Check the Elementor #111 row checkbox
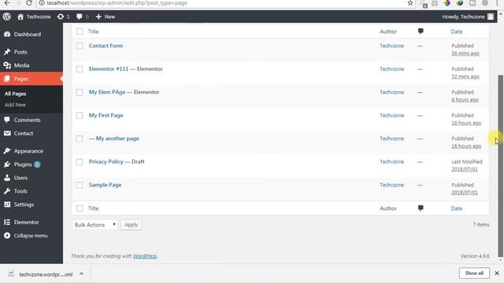 [x=80, y=69]
